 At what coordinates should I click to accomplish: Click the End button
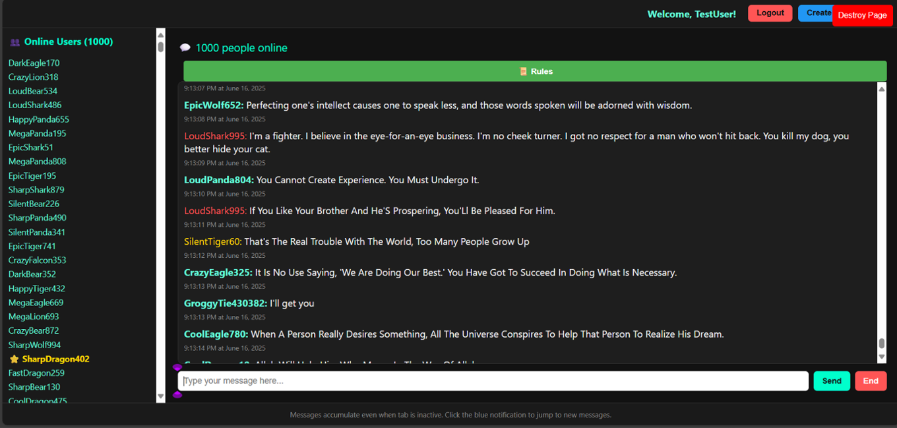871,381
